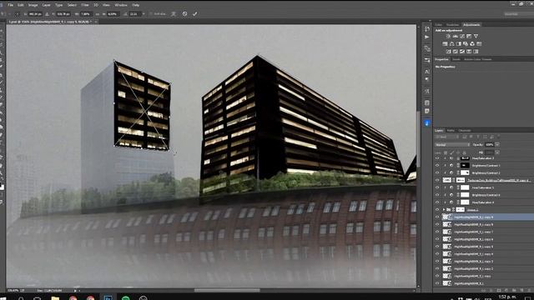Viewport: 534px width, 300px height.
Task: Hide the Hue/Saturation 3 layer
Action: coord(437,158)
